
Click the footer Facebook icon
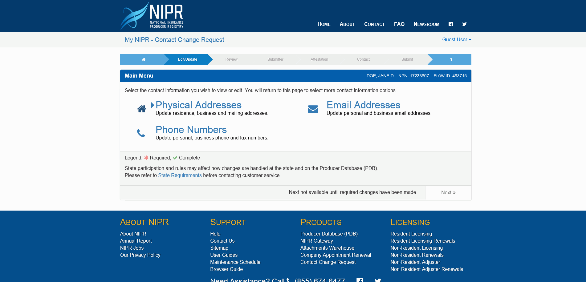[360, 280]
